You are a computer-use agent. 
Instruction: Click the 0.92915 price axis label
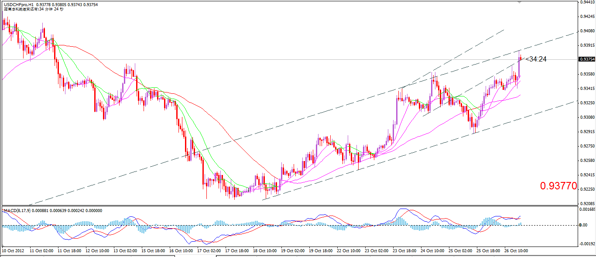point(587,132)
